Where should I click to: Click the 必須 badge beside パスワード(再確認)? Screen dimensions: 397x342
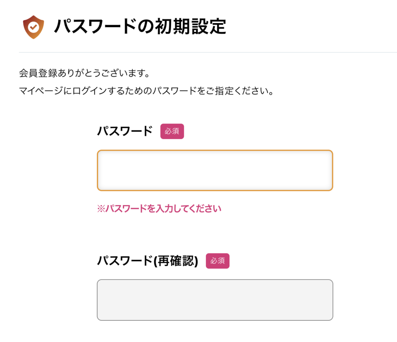tap(217, 261)
